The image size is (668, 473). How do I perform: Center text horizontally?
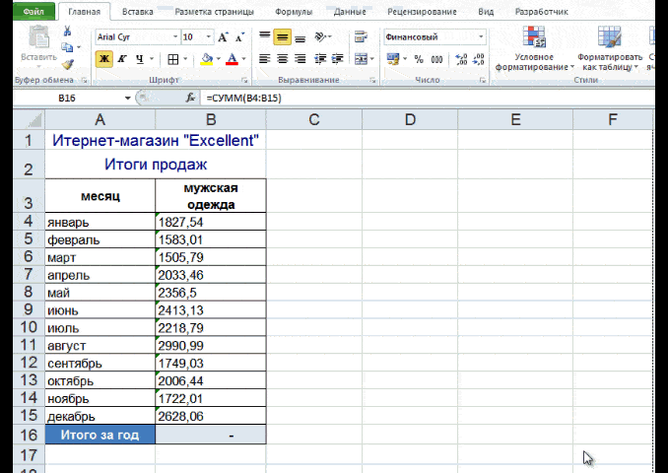point(282,59)
